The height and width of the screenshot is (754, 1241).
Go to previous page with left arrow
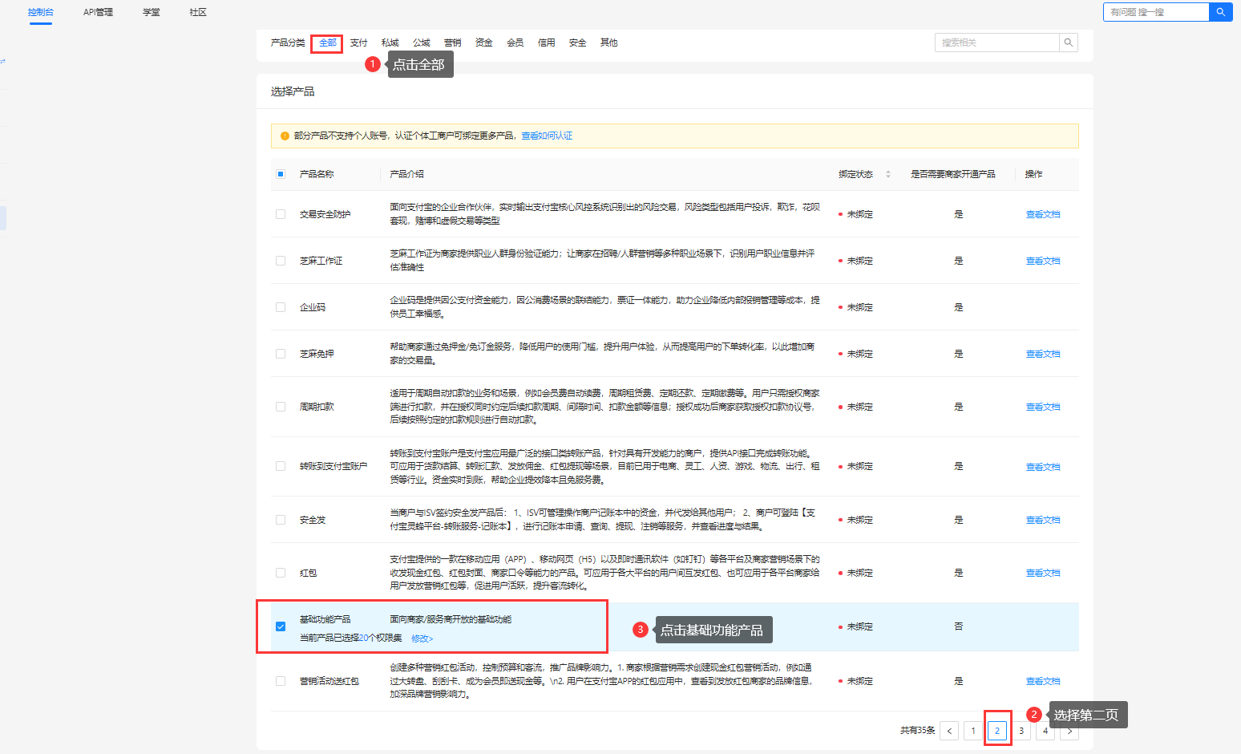point(950,731)
